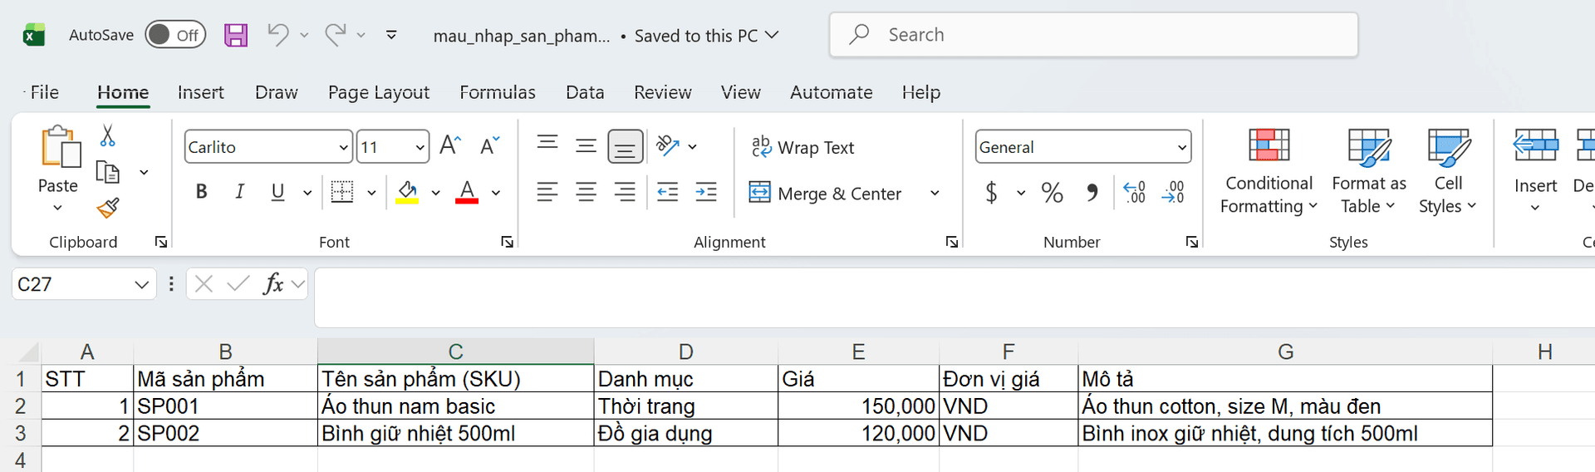Switch to the Page Layout tab

pos(379,92)
